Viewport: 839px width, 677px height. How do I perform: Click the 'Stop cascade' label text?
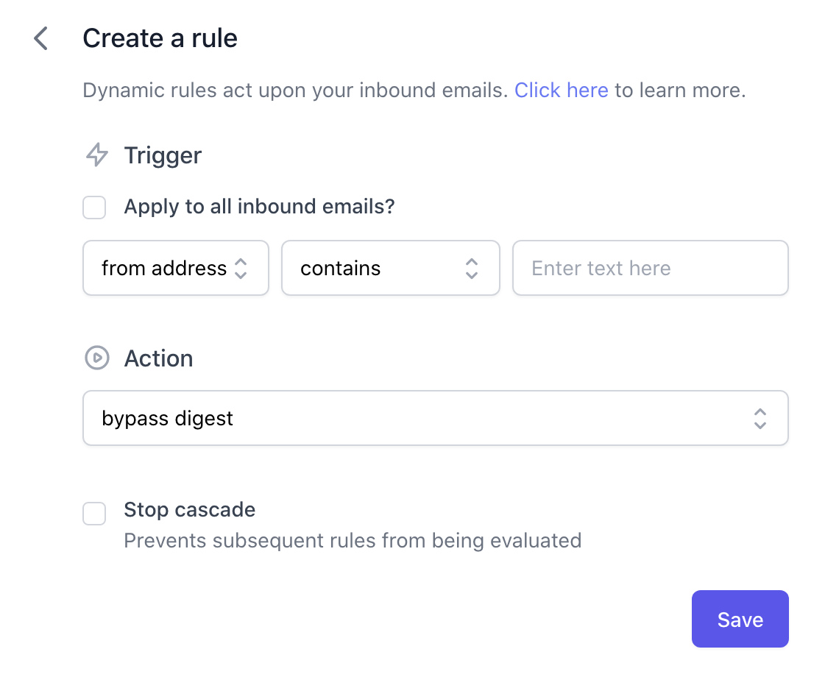click(x=189, y=509)
